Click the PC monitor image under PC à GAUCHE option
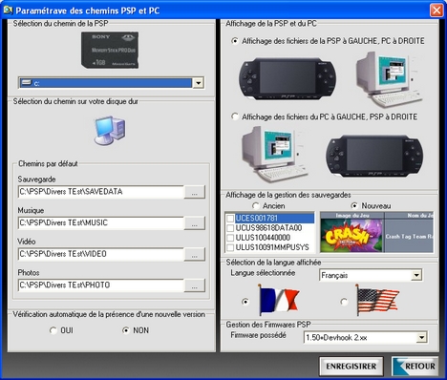447x380 pixels. (274, 154)
